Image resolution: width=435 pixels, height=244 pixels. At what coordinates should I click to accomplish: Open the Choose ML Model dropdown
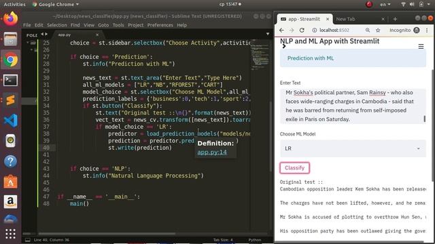[353, 148]
